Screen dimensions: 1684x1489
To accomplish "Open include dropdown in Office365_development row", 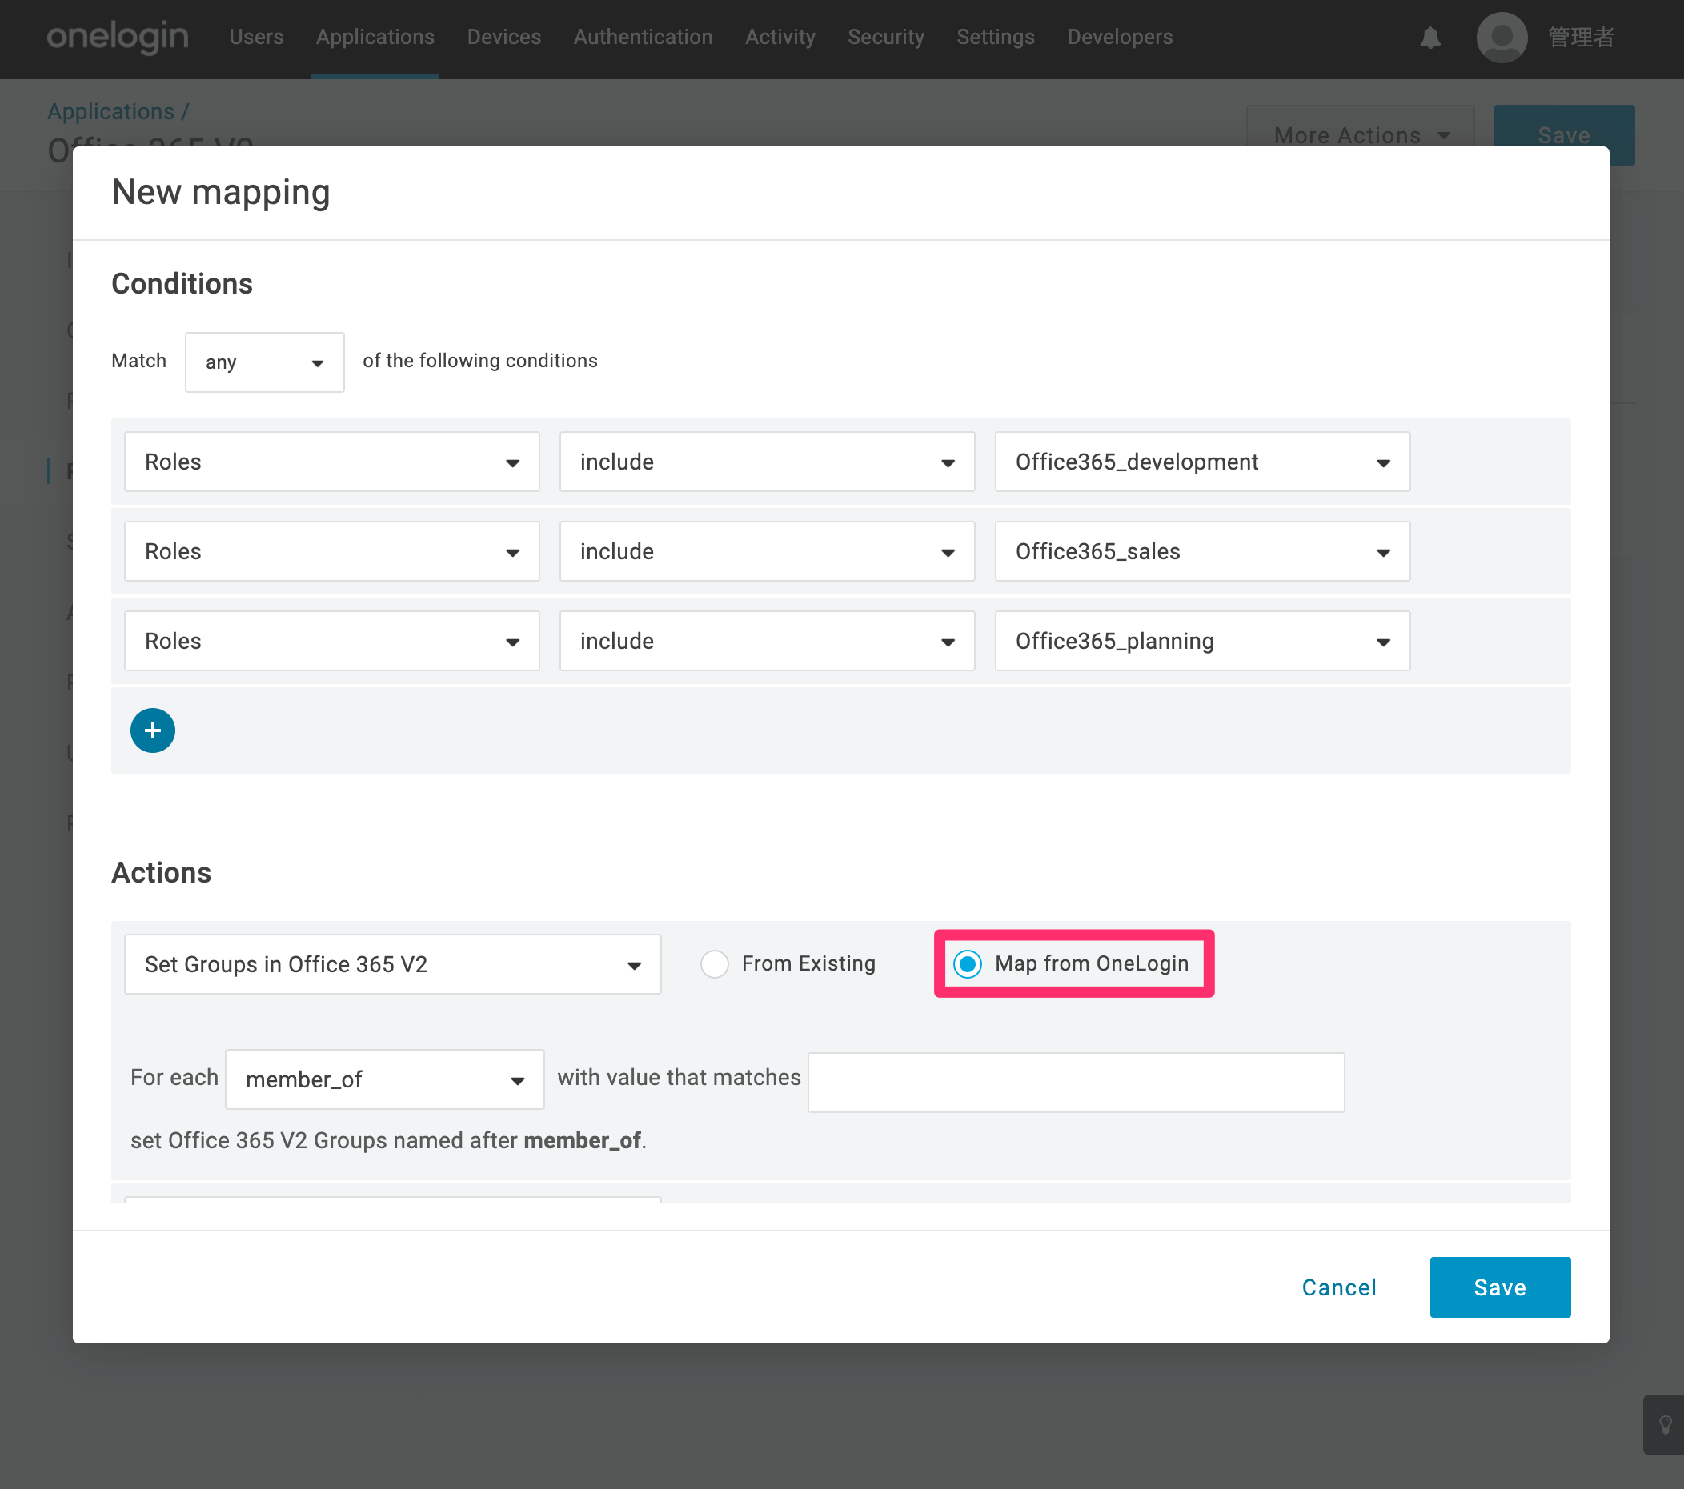I will (767, 462).
